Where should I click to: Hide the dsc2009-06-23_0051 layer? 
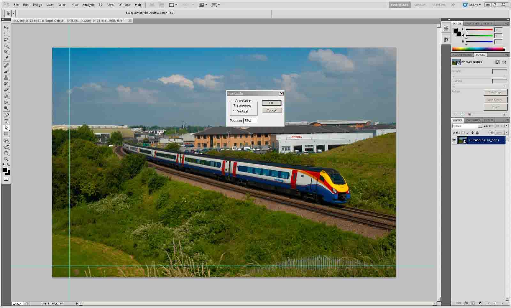click(454, 140)
